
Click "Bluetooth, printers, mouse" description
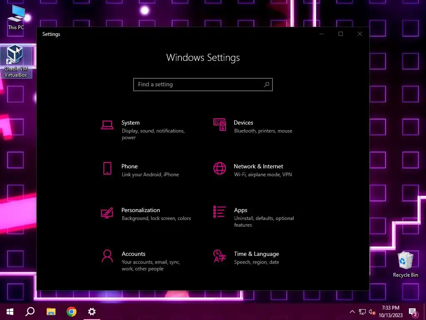[263, 131]
